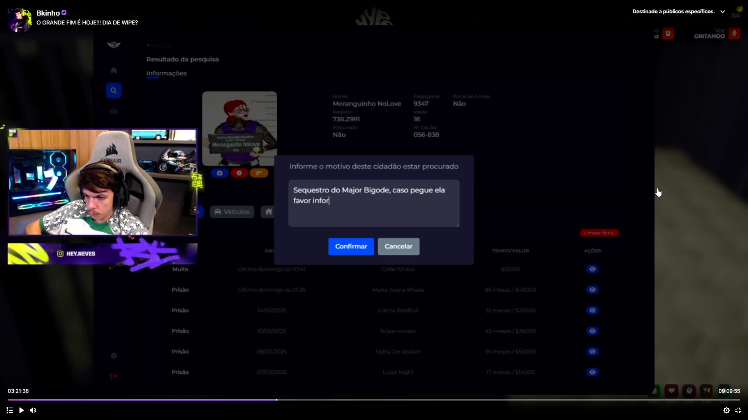The height and width of the screenshot is (420, 748).
Task: Open the house tab icon next to Veículos
Action: click(268, 212)
